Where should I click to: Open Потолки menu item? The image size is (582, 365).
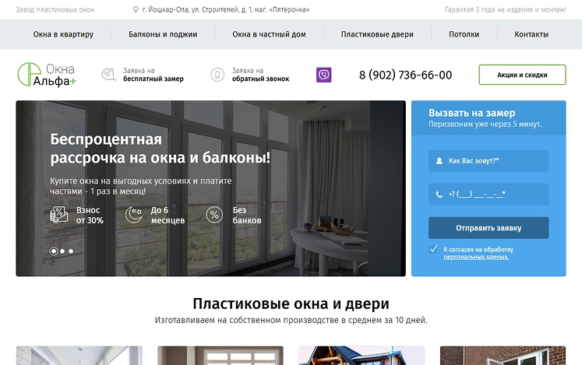464,34
